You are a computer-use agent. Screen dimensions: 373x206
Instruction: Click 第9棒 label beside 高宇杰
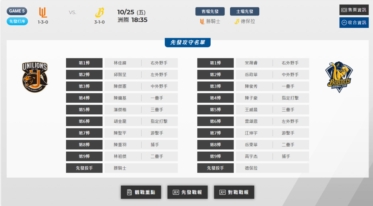tap(216, 156)
